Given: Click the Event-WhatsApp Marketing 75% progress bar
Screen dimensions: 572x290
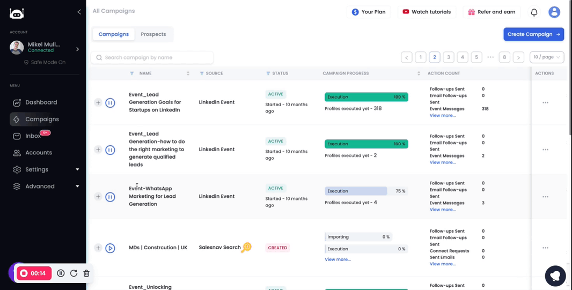Looking at the screenshot, I should point(366,191).
